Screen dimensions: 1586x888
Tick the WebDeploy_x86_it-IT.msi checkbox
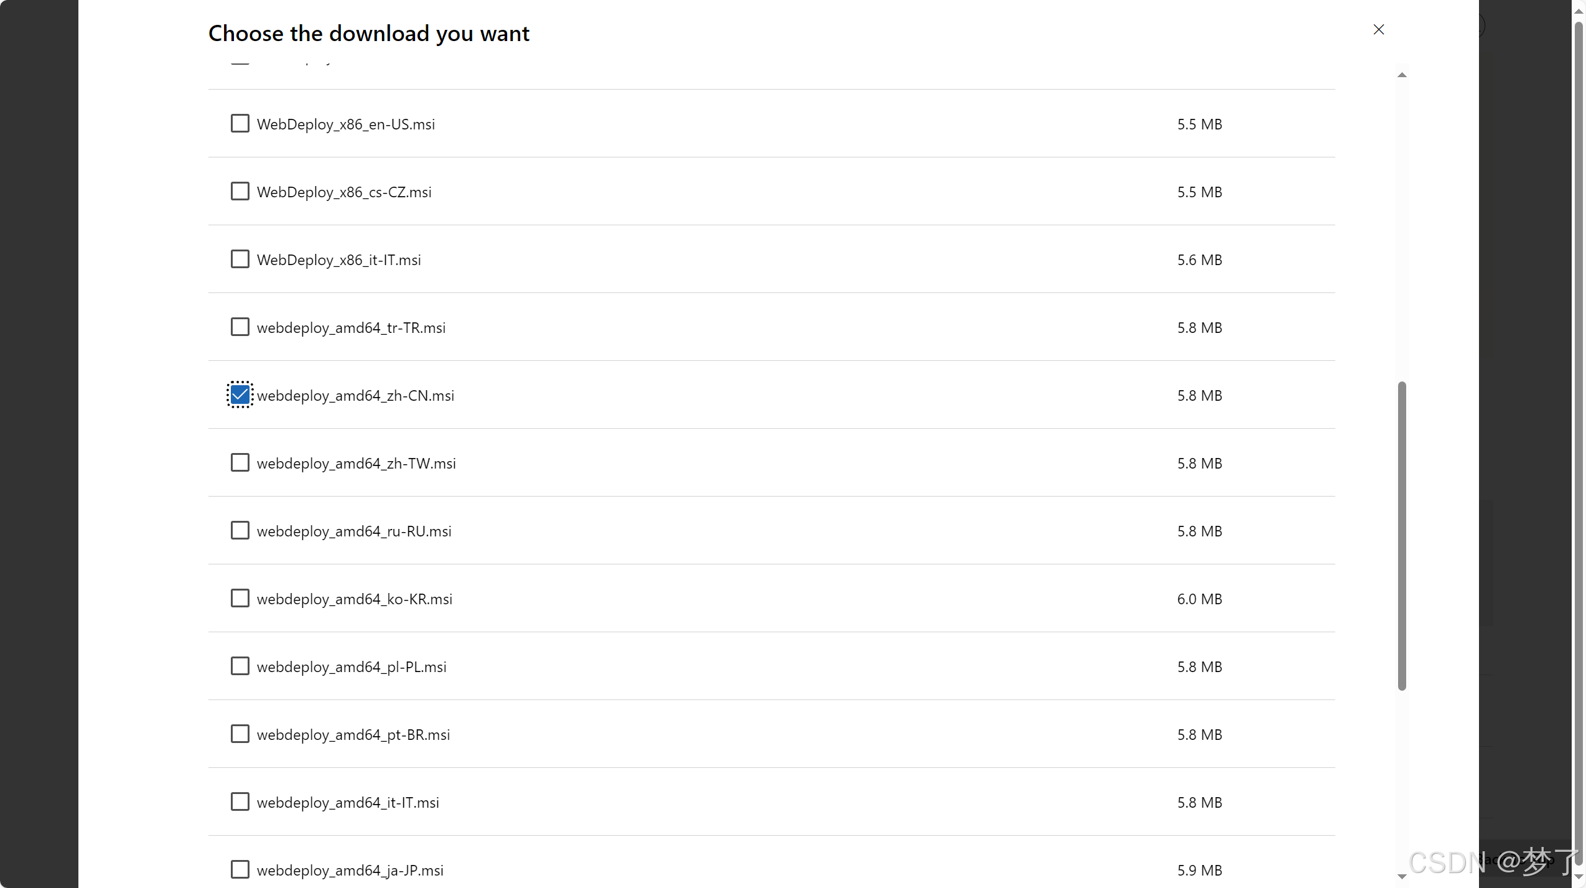[240, 259]
